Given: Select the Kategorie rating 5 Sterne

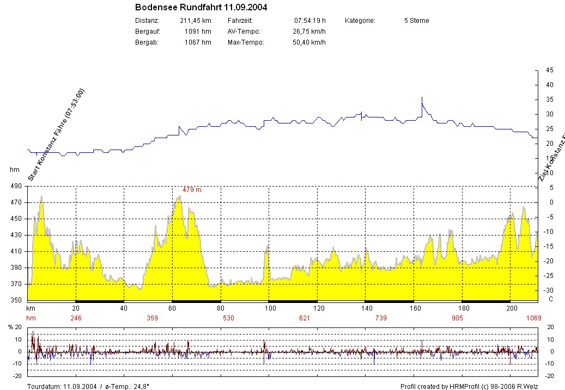Looking at the screenshot, I should coord(416,21).
